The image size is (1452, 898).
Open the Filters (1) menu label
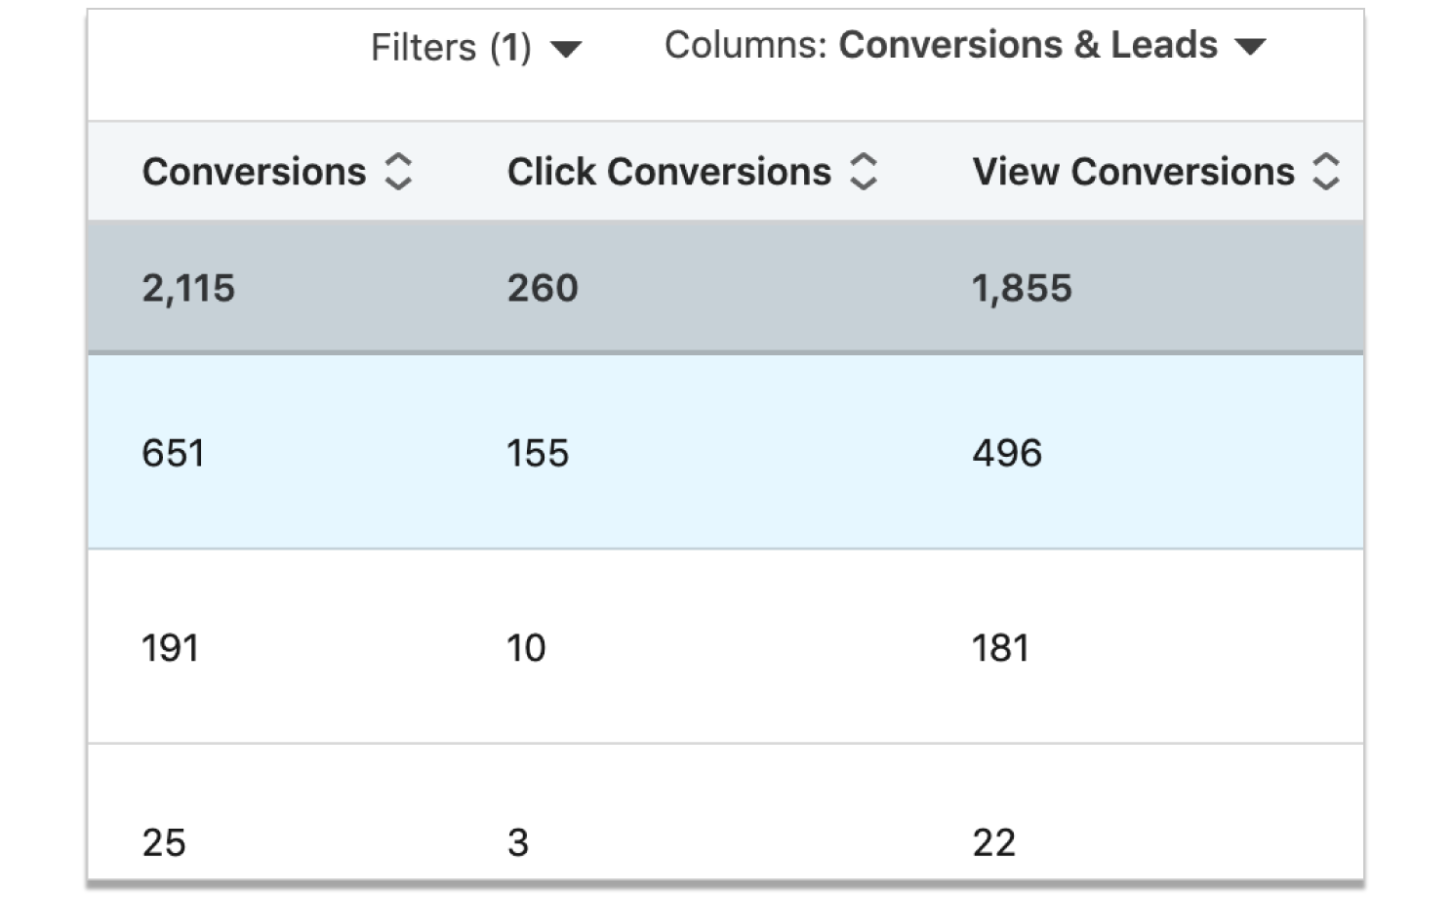coord(451,47)
